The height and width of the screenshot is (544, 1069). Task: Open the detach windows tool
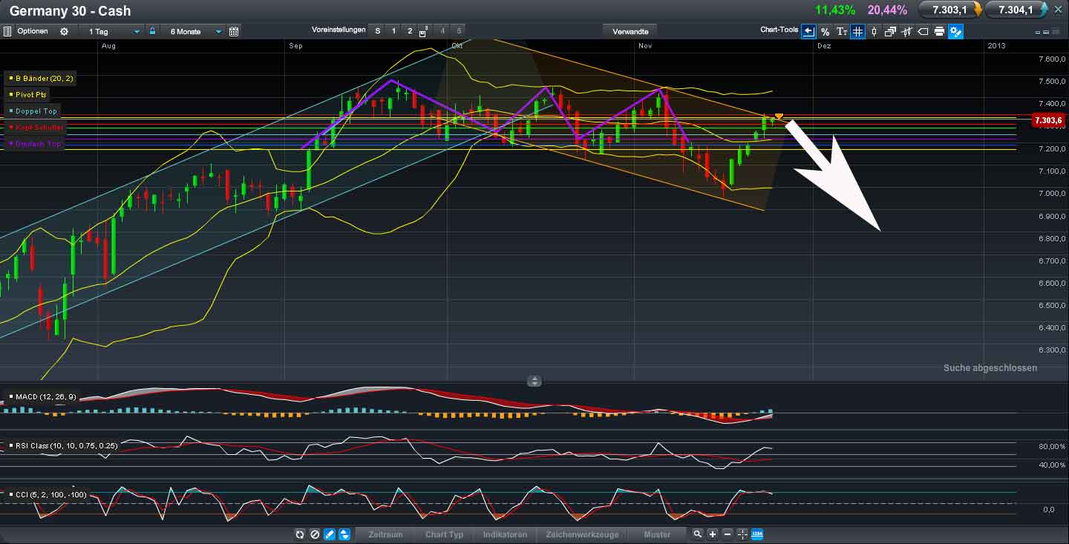tap(891, 31)
